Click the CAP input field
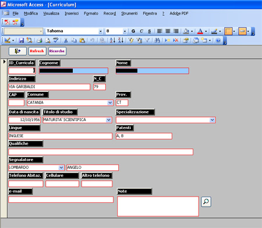 [x=16, y=102]
